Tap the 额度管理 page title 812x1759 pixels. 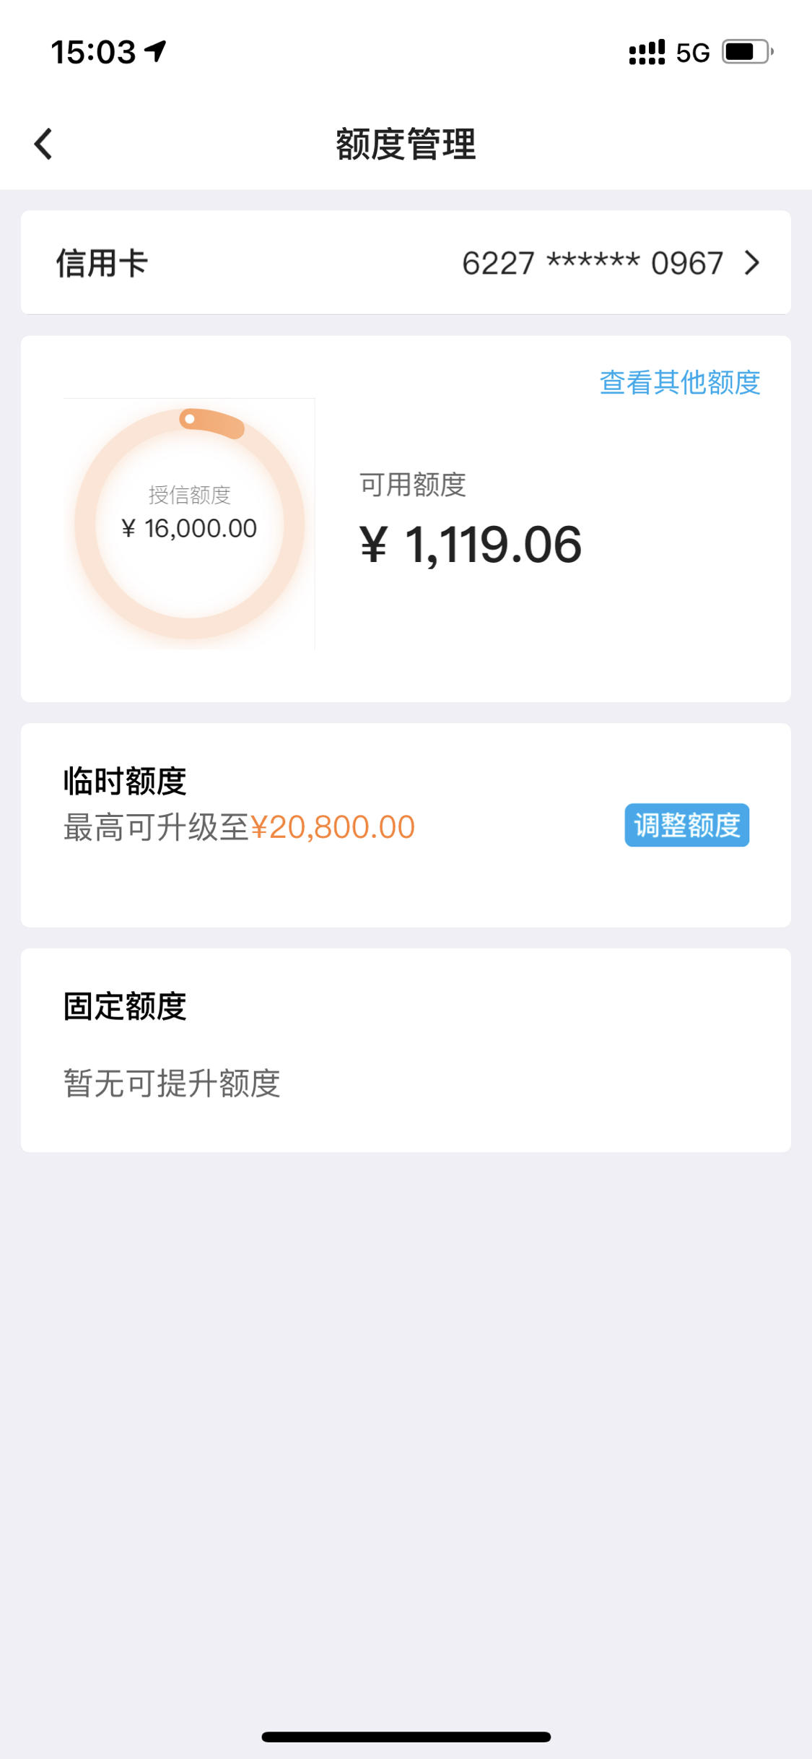(406, 144)
